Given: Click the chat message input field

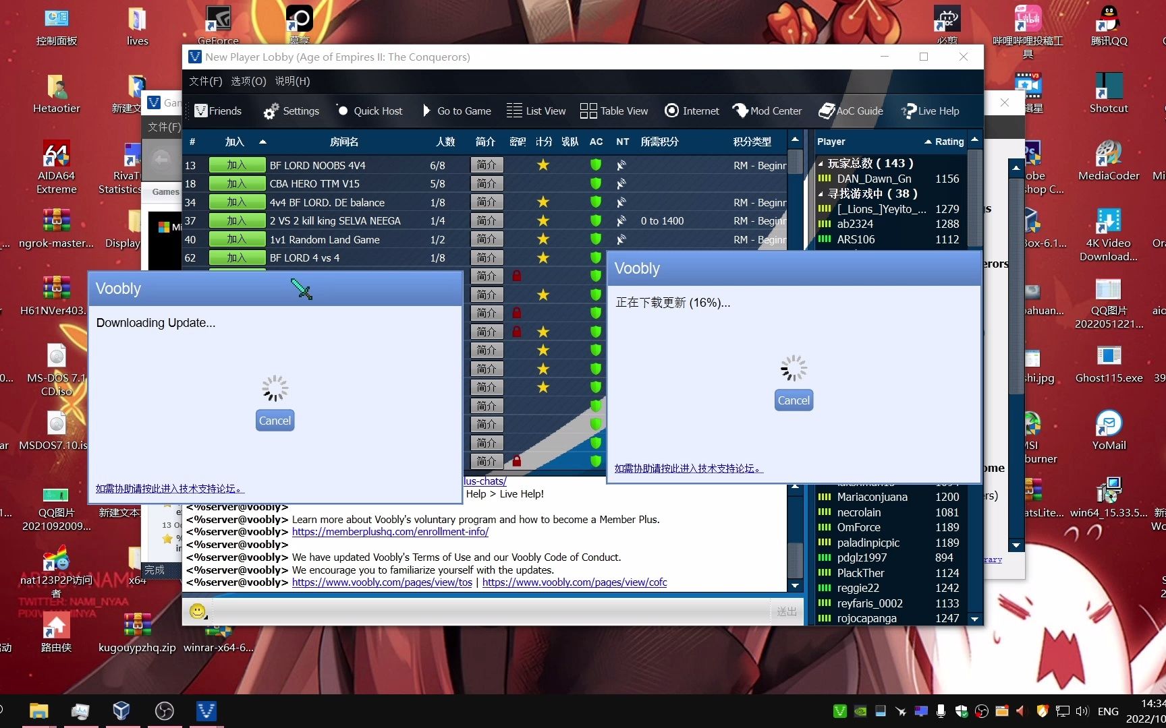Looking at the screenshot, I should 490,611.
